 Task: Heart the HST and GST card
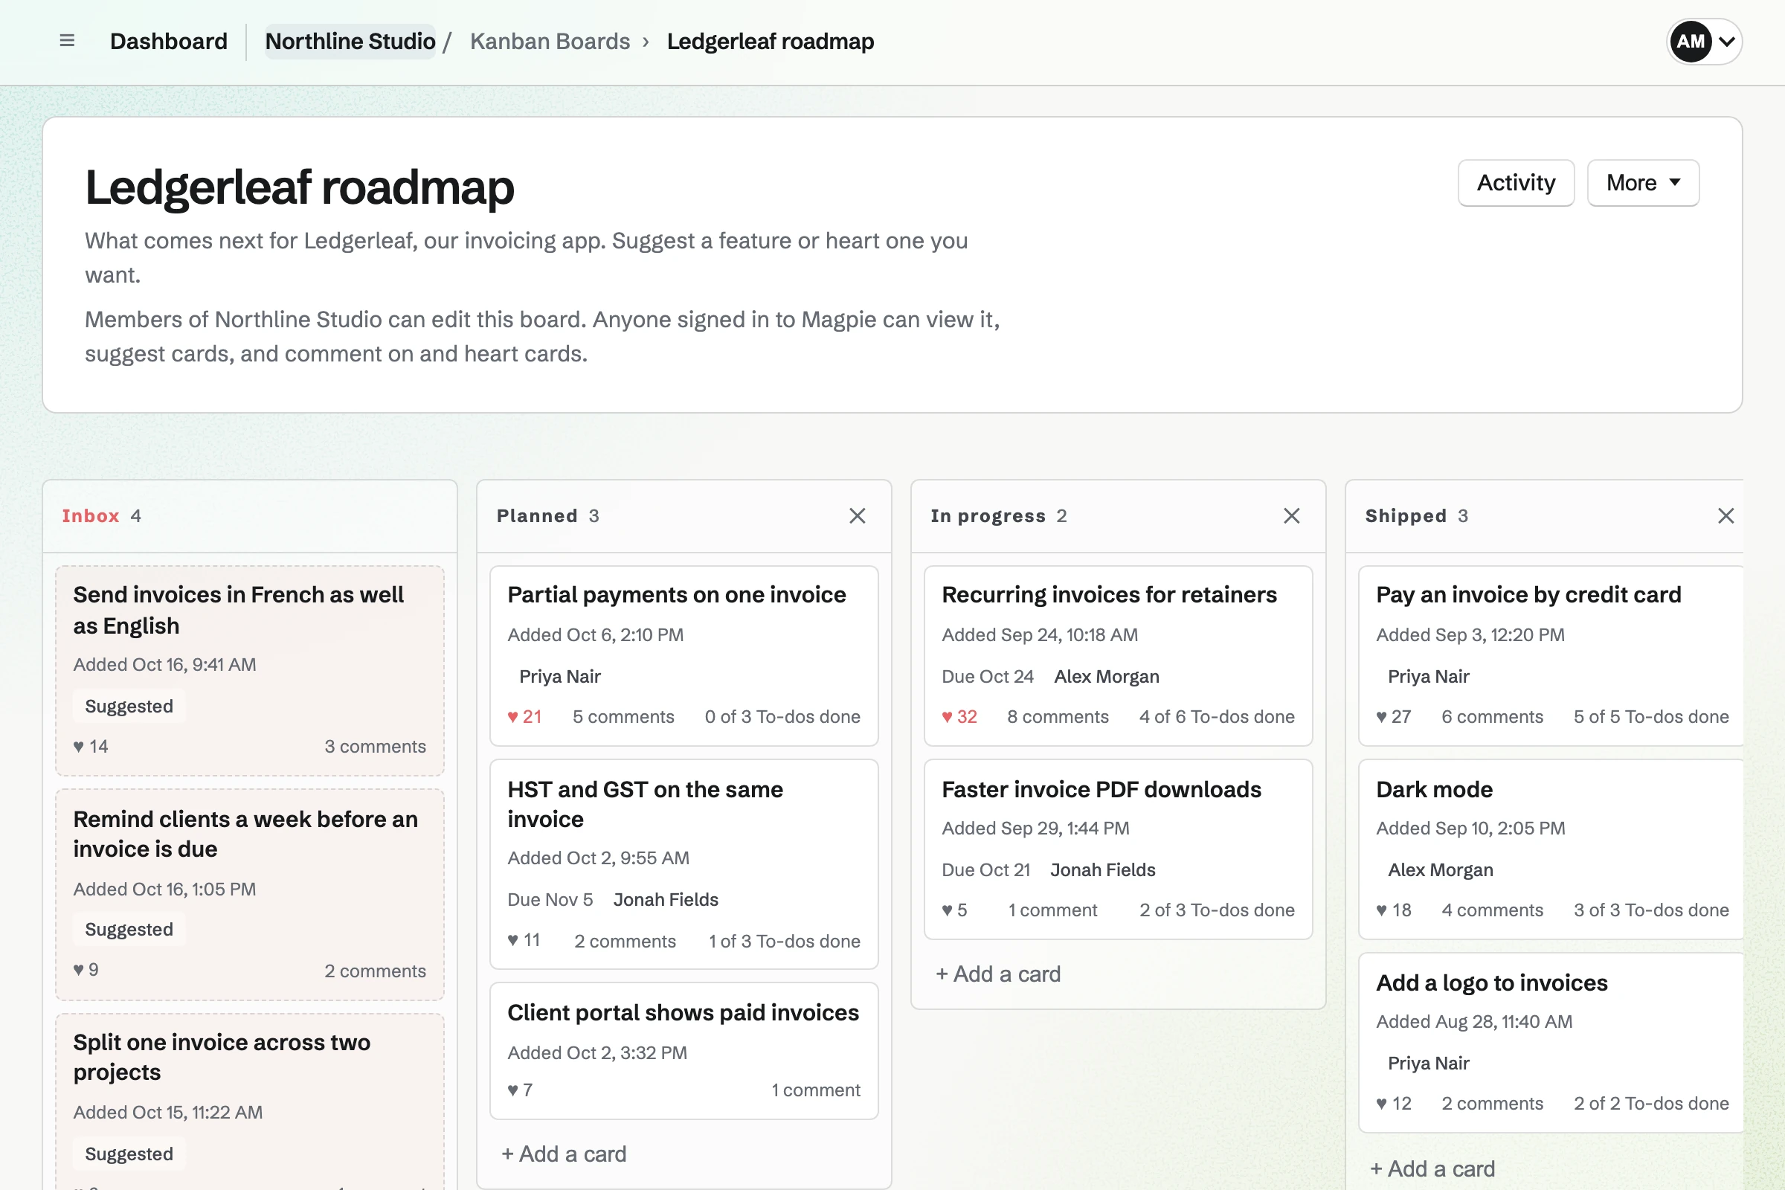pyautogui.click(x=524, y=940)
